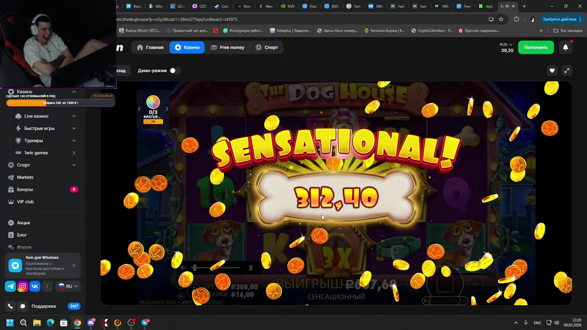
Task: Switch to the OZON browser tab
Action: [200, 6]
